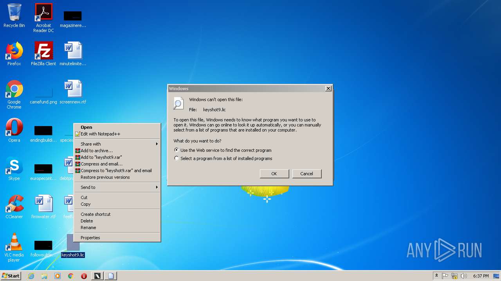Switch to blank document taskbar window
This screenshot has height=281, width=501.
(111, 276)
